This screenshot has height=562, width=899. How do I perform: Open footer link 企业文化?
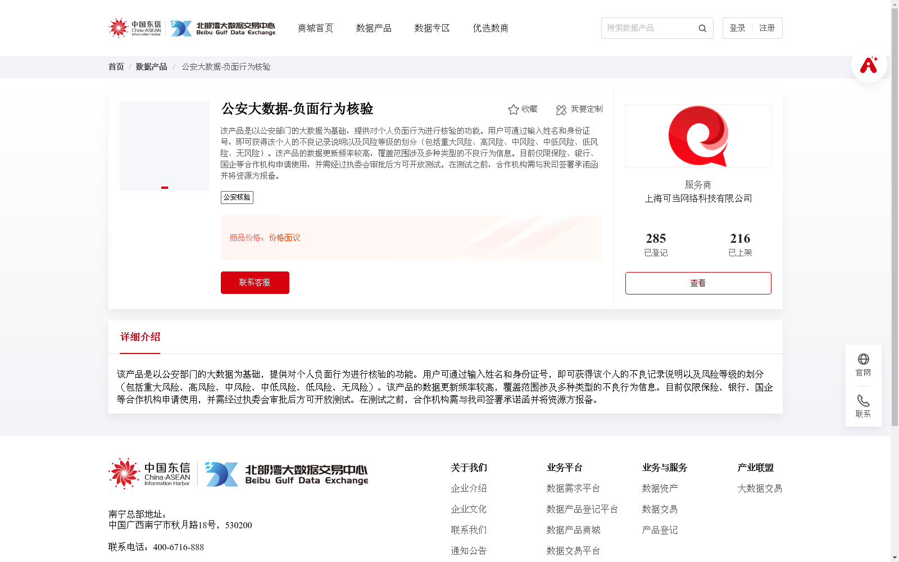tap(469, 509)
